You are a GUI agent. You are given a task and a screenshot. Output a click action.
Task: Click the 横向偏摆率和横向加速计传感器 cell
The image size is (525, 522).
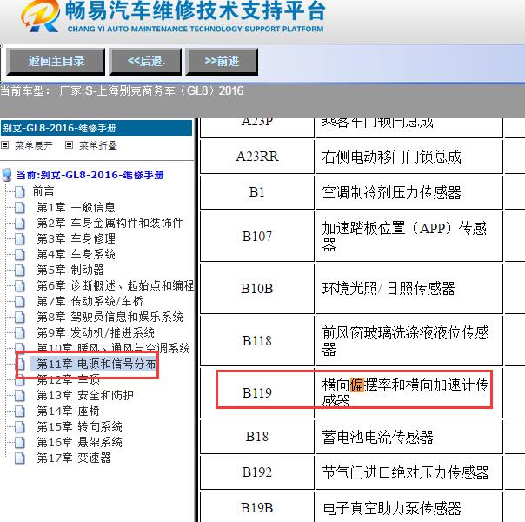409,392
